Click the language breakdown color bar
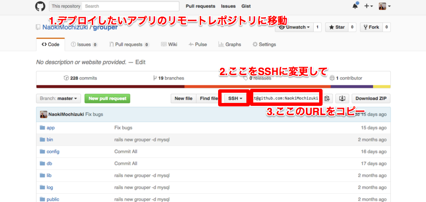 coord(213,87)
